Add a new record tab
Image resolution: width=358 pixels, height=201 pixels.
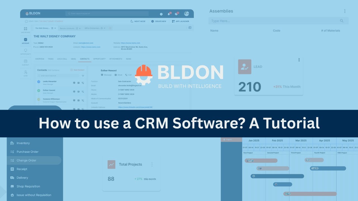(110, 28)
